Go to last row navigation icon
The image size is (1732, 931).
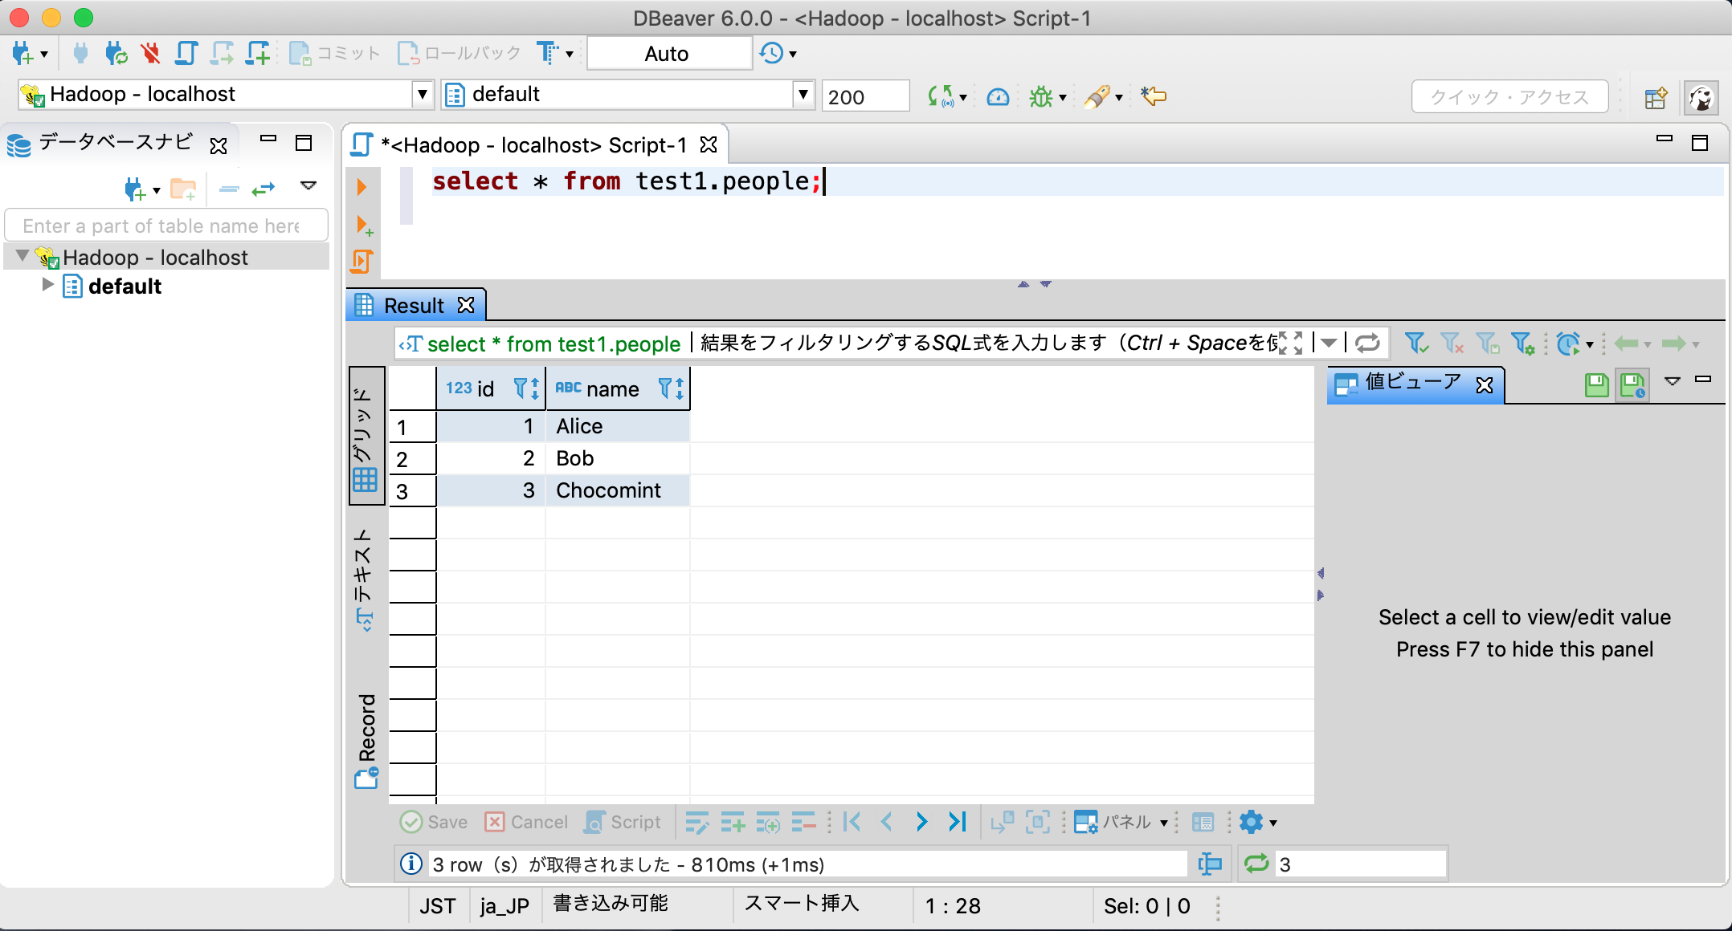click(x=957, y=822)
